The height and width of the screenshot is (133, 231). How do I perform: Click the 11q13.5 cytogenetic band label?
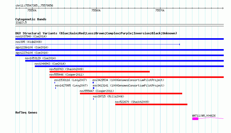(x=21, y=22)
